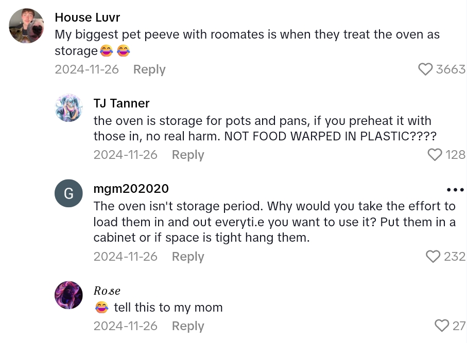The height and width of the screenshot is (343, 467).
Task: Open House Luvr username link
Action: pos(87,17)
